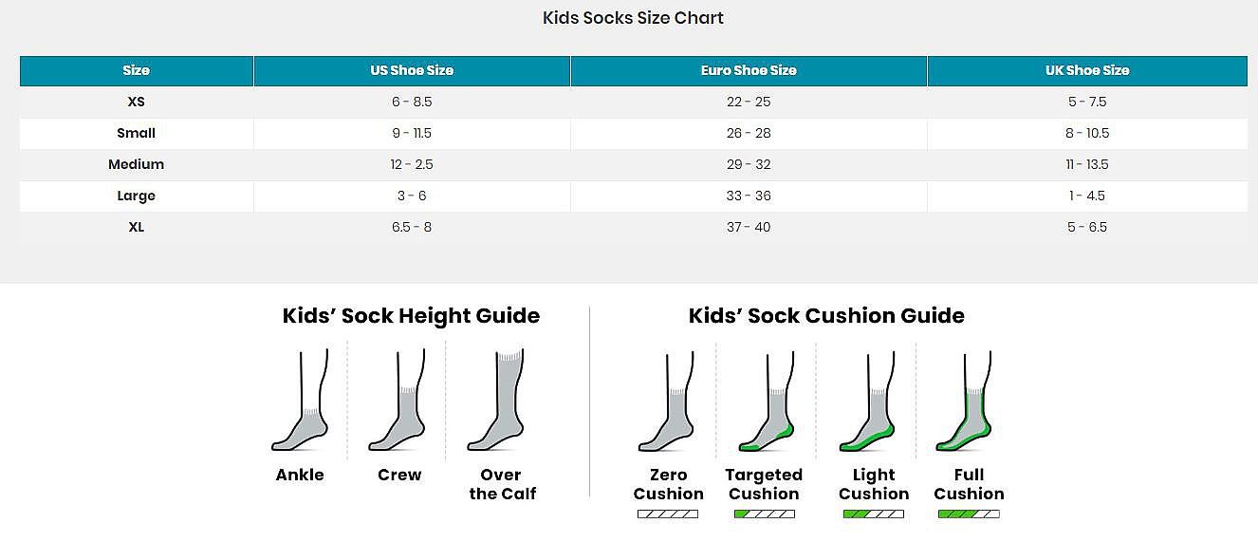
Task: Click the Size column header
Action: tap(137, 70)
